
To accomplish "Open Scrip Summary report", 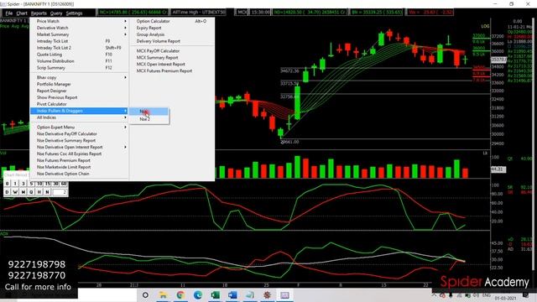I will (x=79, y=68).
